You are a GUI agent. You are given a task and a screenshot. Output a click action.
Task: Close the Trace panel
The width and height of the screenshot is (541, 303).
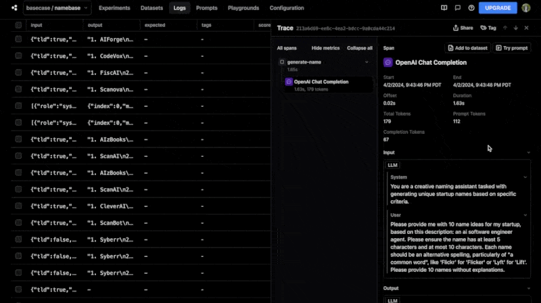527,28
